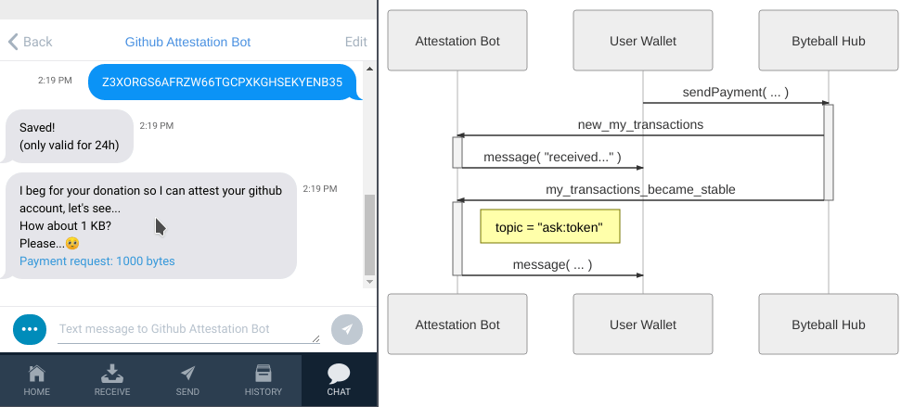Image resolution: width=914 pixels, height=407 pixels.
Task: Select bottom Attestation Bot diagram box
Action: [x=457, y=324]
